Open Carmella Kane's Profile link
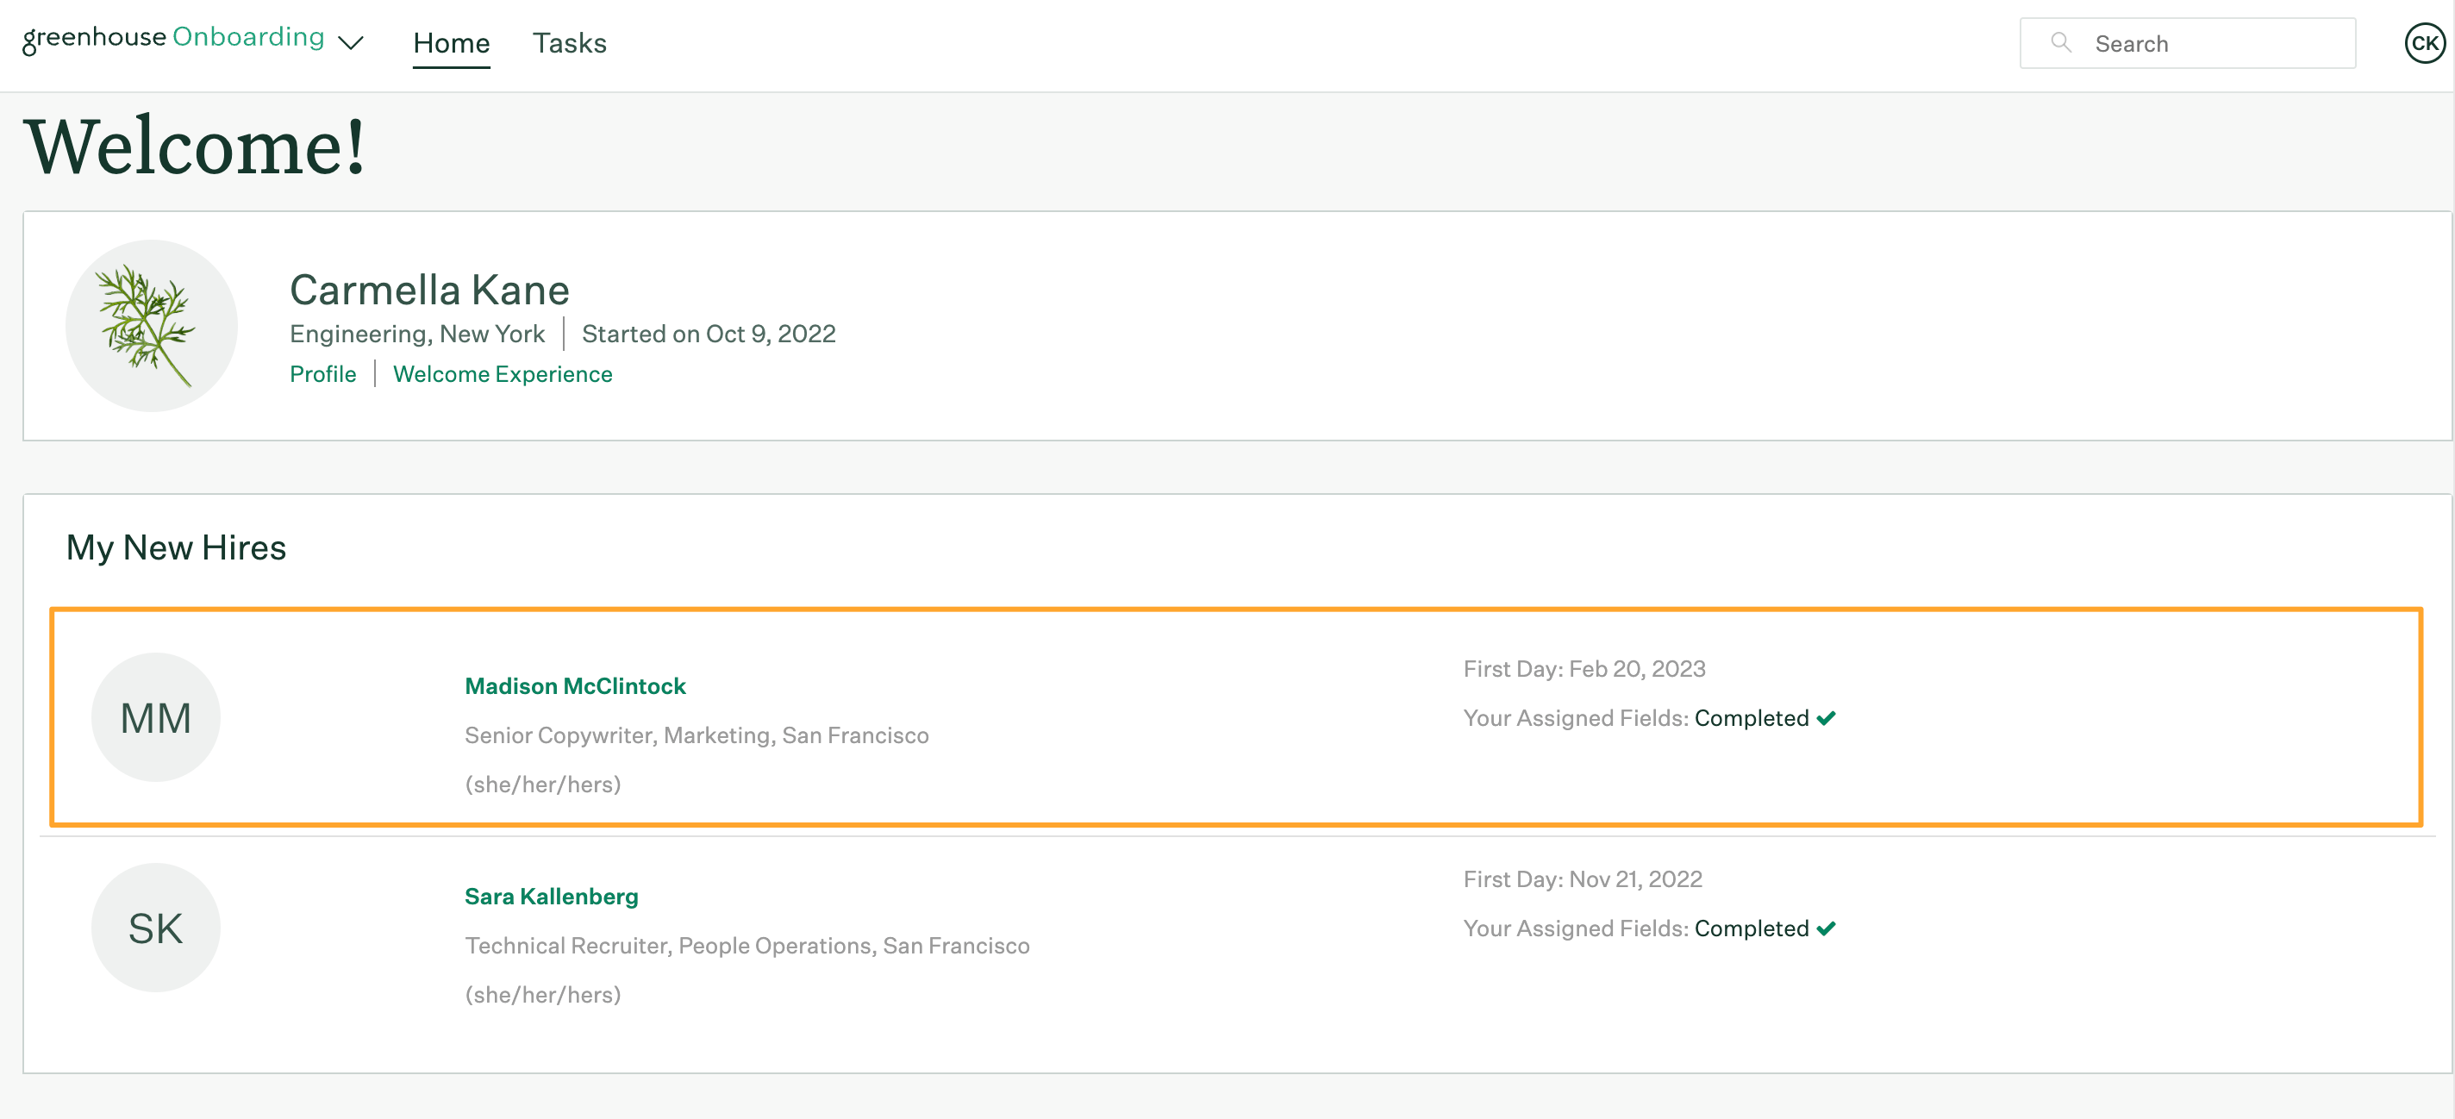Screen dimensions: 2455x1119 click(x=322, y=373)
